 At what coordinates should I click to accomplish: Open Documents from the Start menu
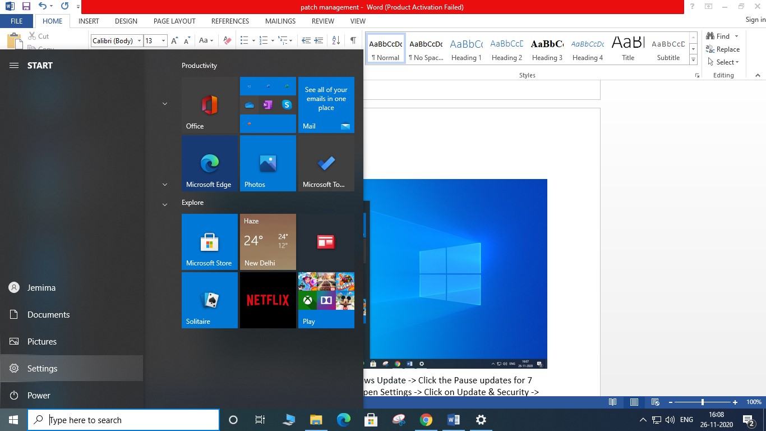tap(72, 315)
